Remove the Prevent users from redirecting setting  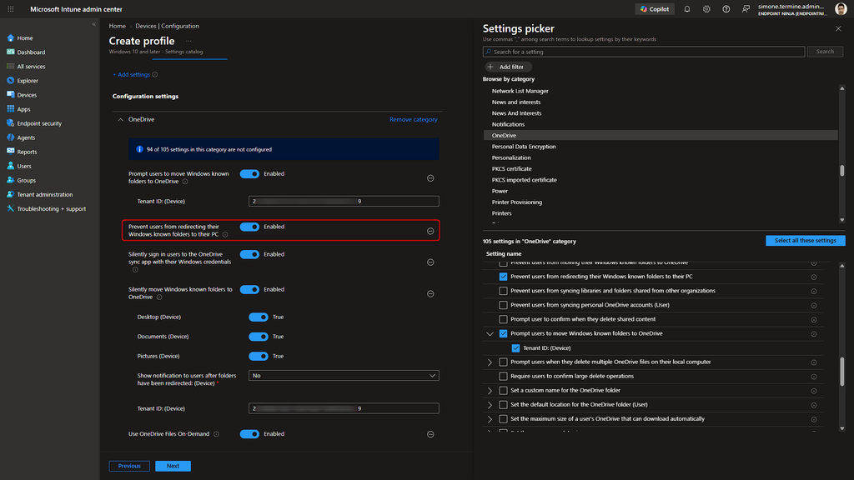(x=430, y=231)
